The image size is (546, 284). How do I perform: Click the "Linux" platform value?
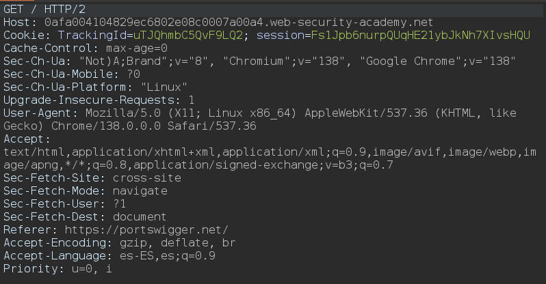pyautogui.click(x=164, y=87)
